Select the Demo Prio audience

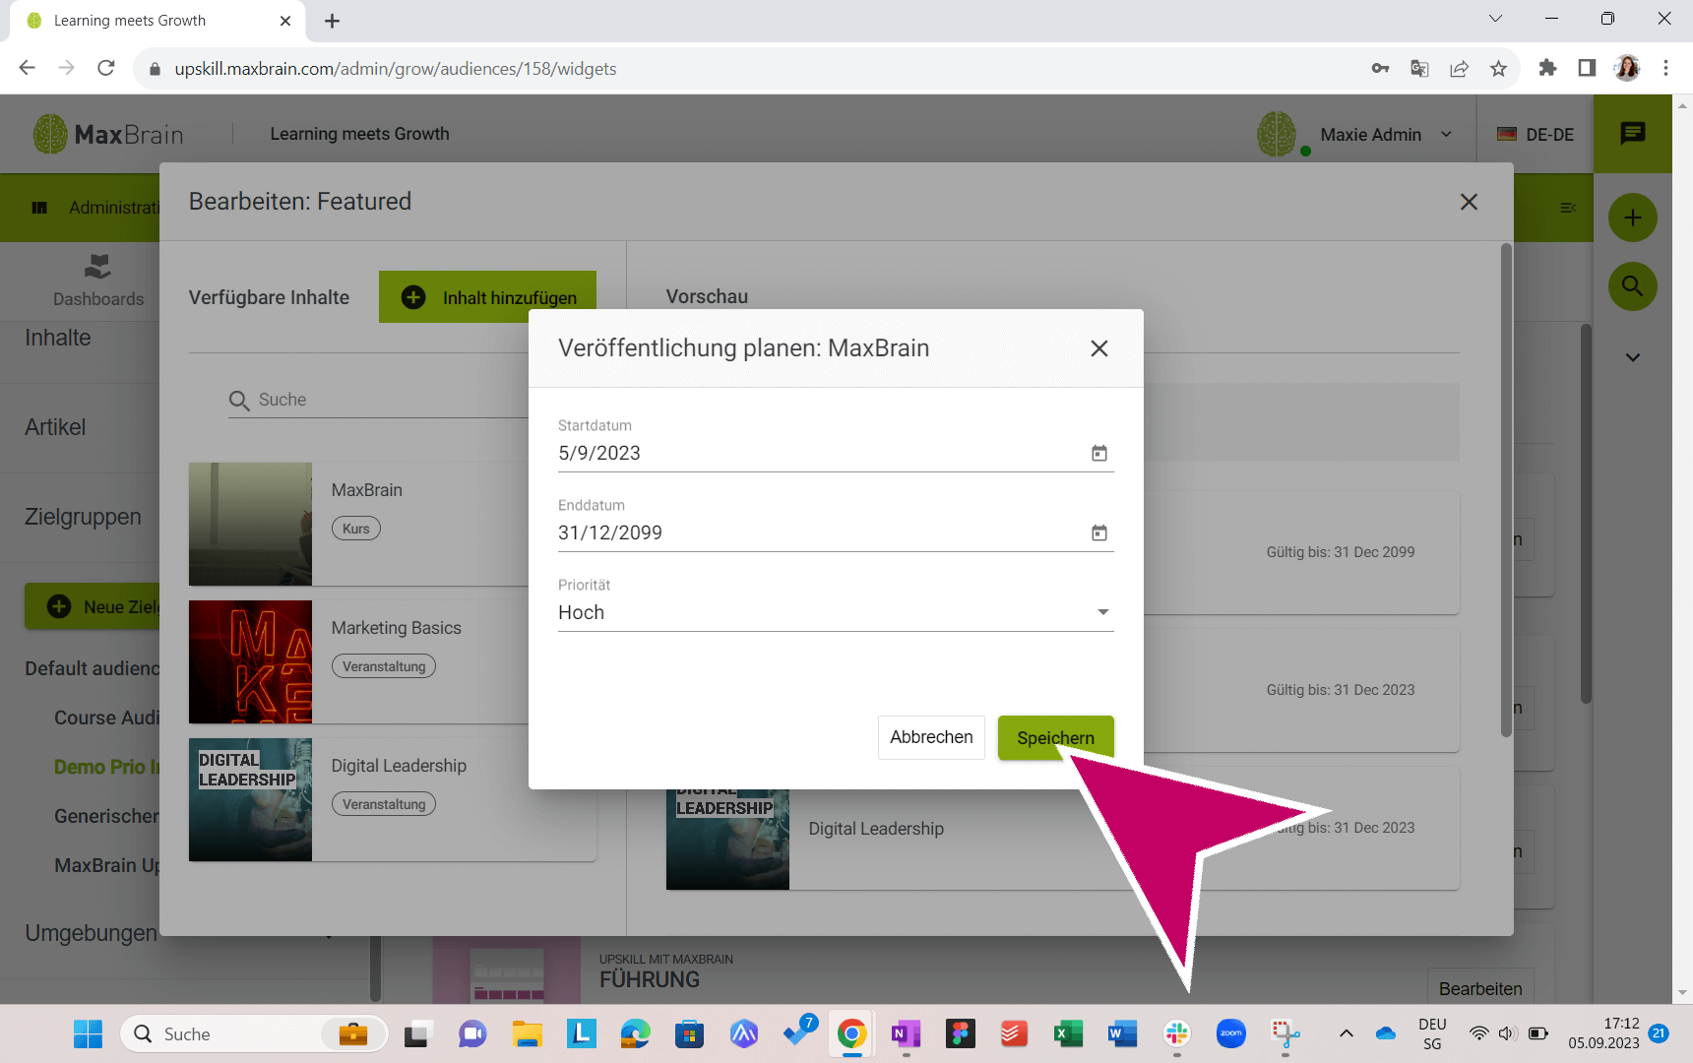tap(106, 767)
